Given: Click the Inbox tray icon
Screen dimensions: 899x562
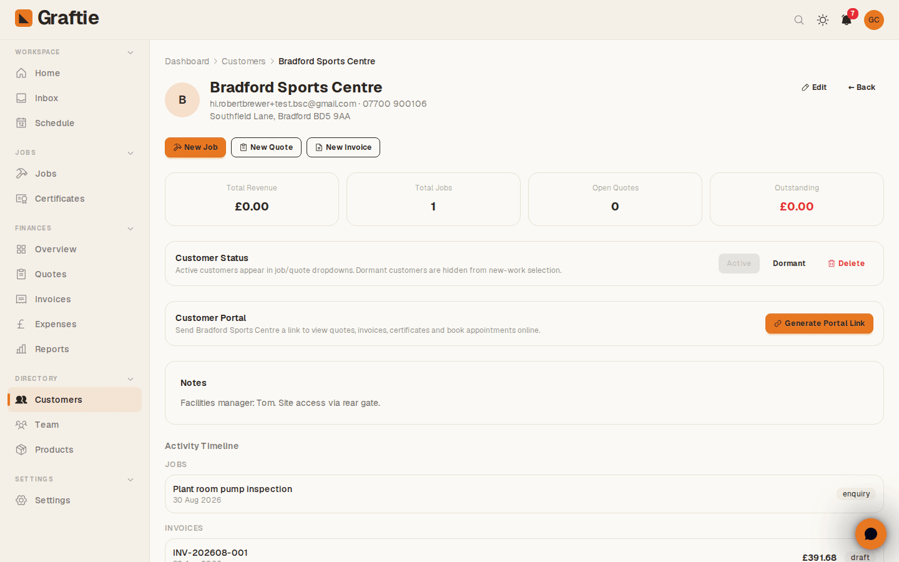Looking at the screenshot, I should coord(21,98).
